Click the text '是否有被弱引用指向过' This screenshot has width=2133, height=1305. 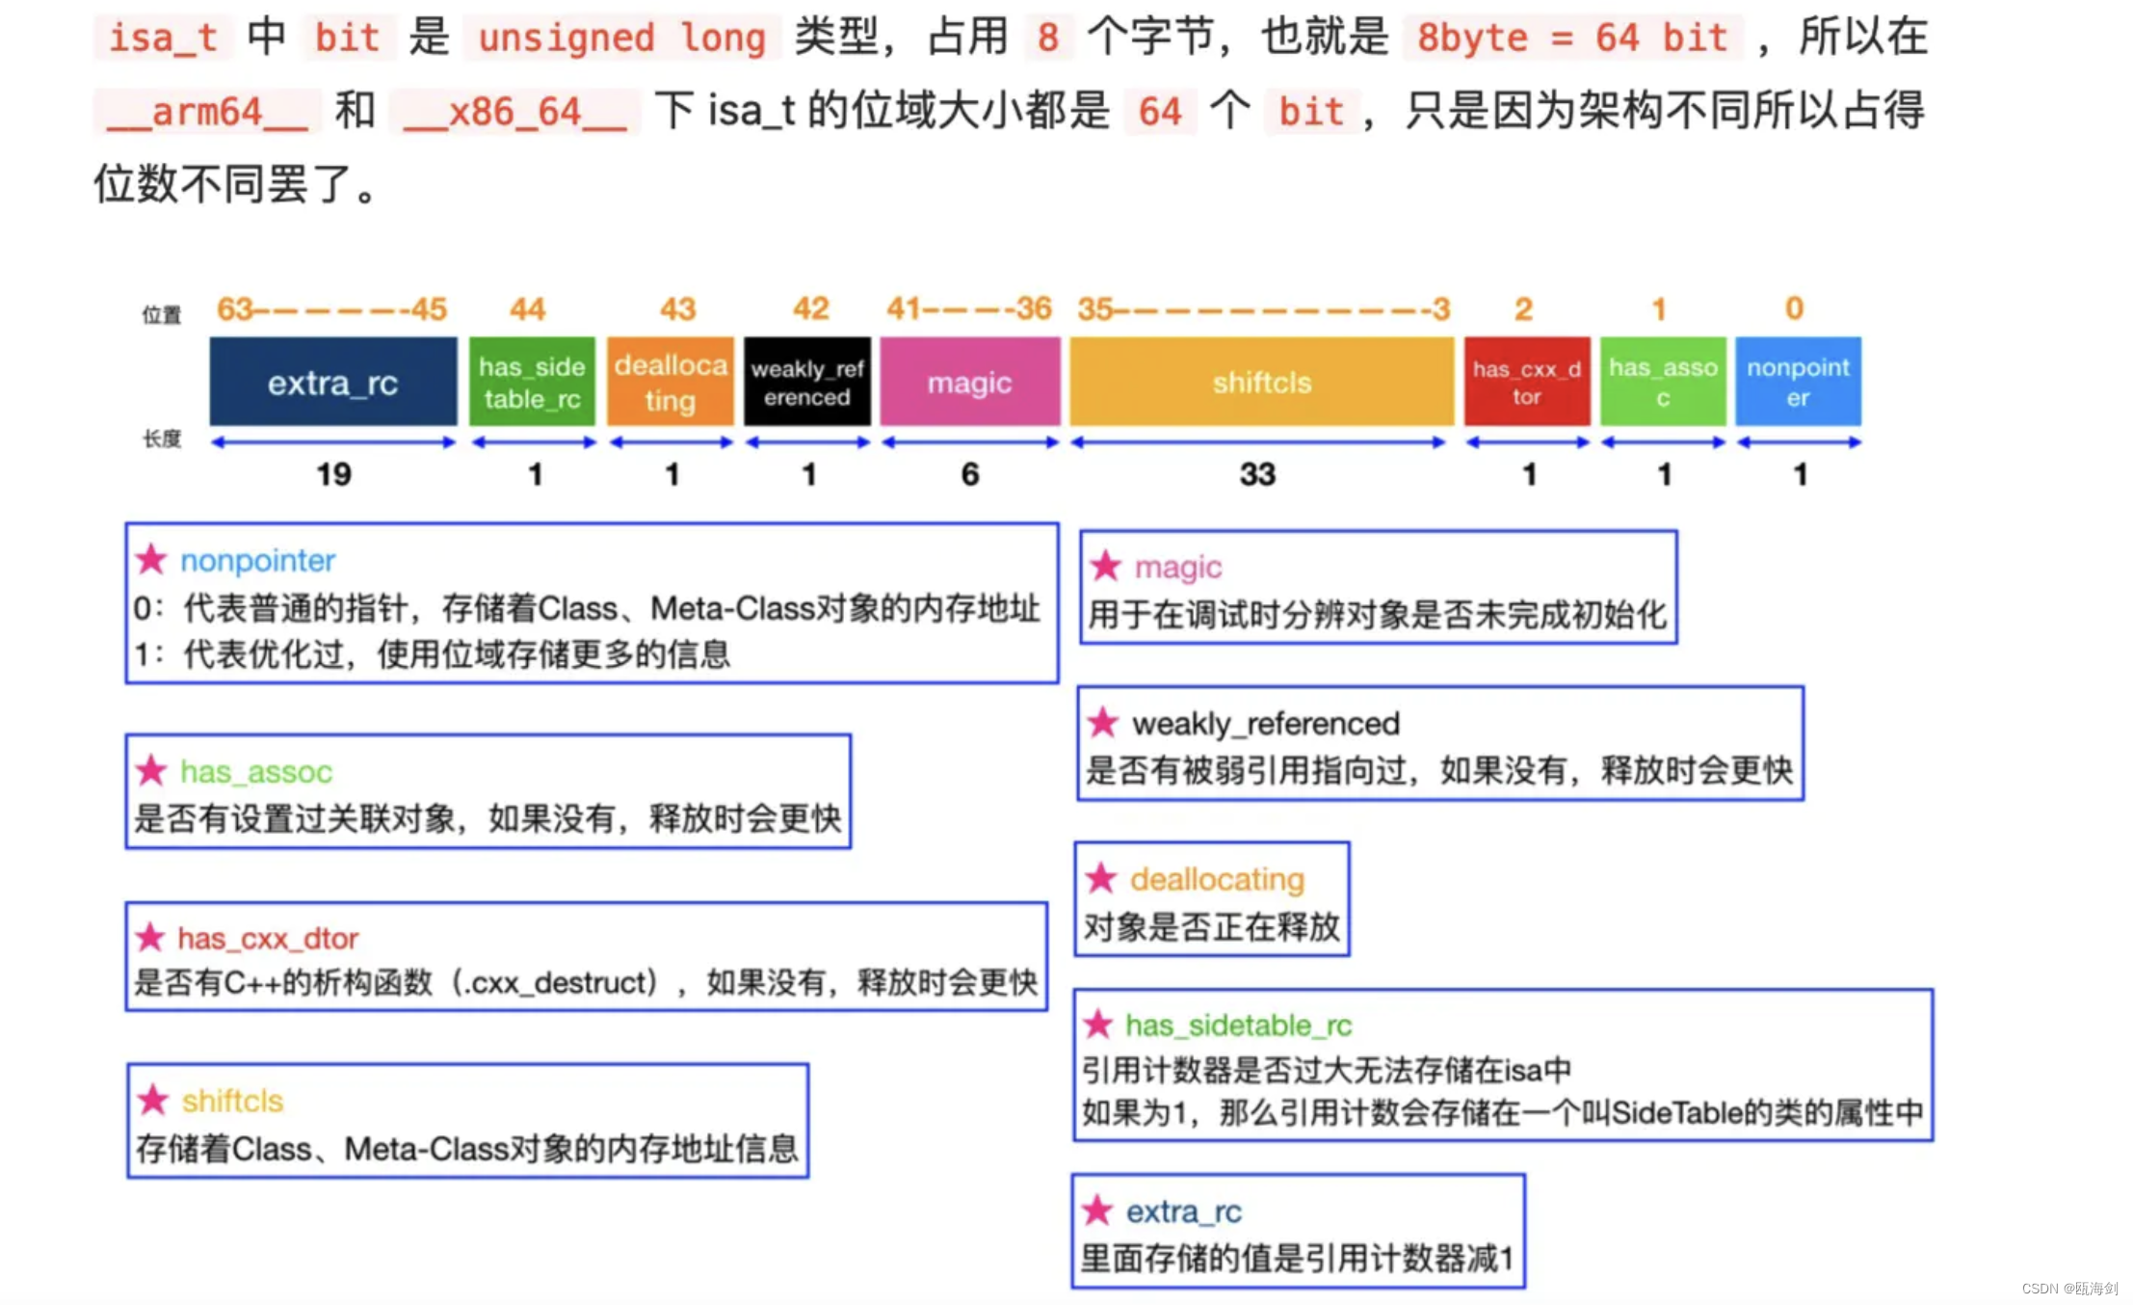tap(1247, 770)
